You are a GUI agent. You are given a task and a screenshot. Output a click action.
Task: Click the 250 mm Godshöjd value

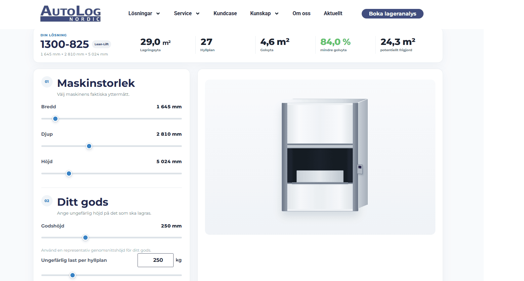pyautogui.click(x=171, y=226)
